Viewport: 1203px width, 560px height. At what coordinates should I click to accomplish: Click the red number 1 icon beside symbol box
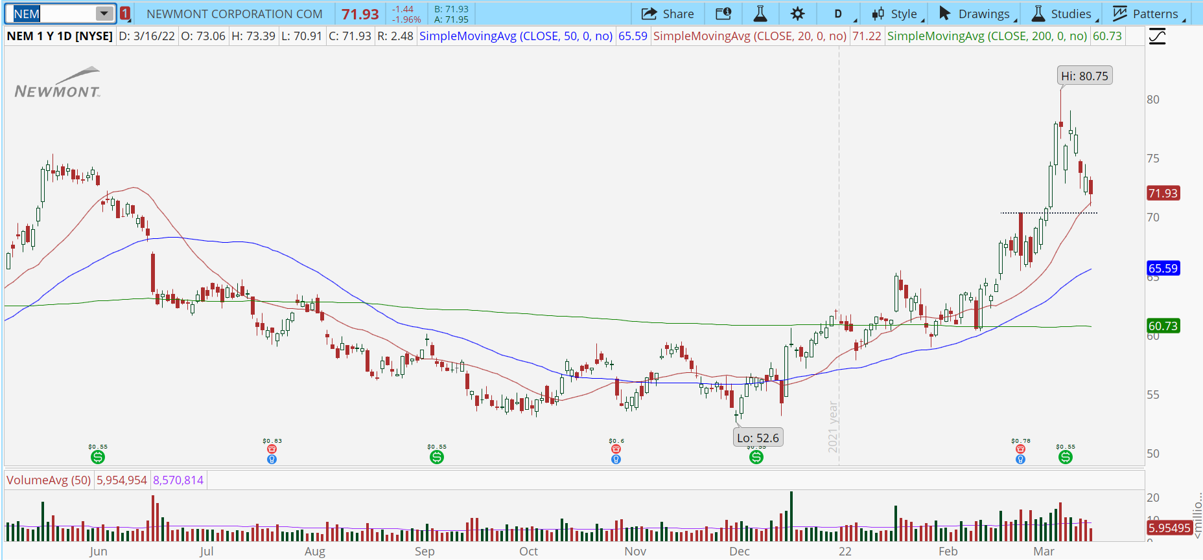125,14
